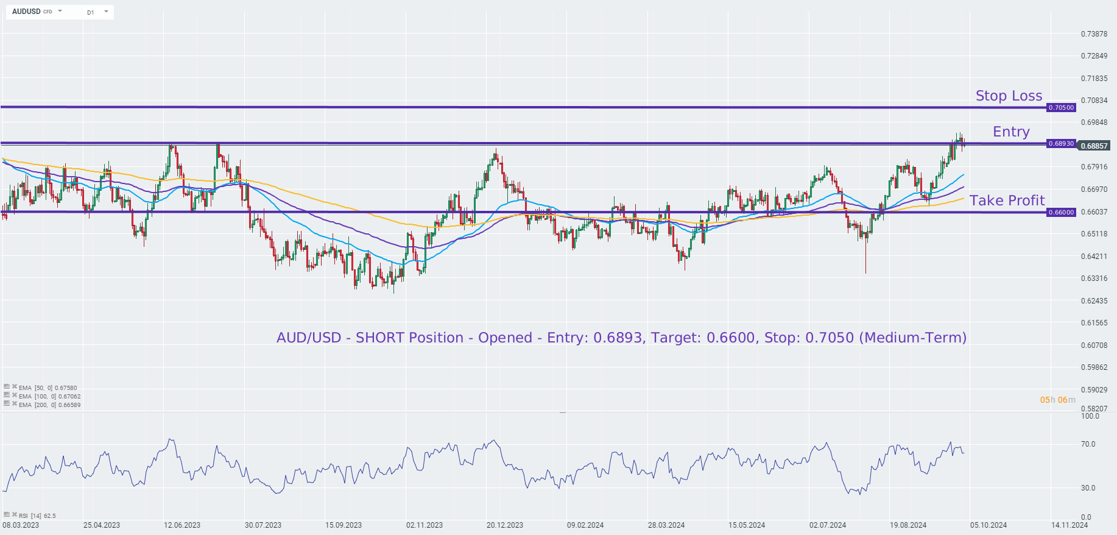
Task: Click date axis label 02.07.2024
Action: pyautogui.click(x=828, y=525)
